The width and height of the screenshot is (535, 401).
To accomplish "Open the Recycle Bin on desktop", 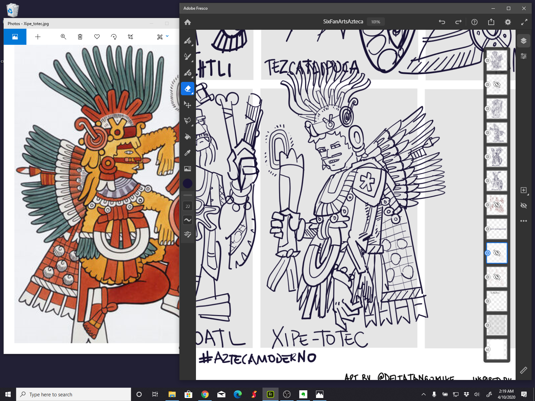I will click(x=12, y=10).
